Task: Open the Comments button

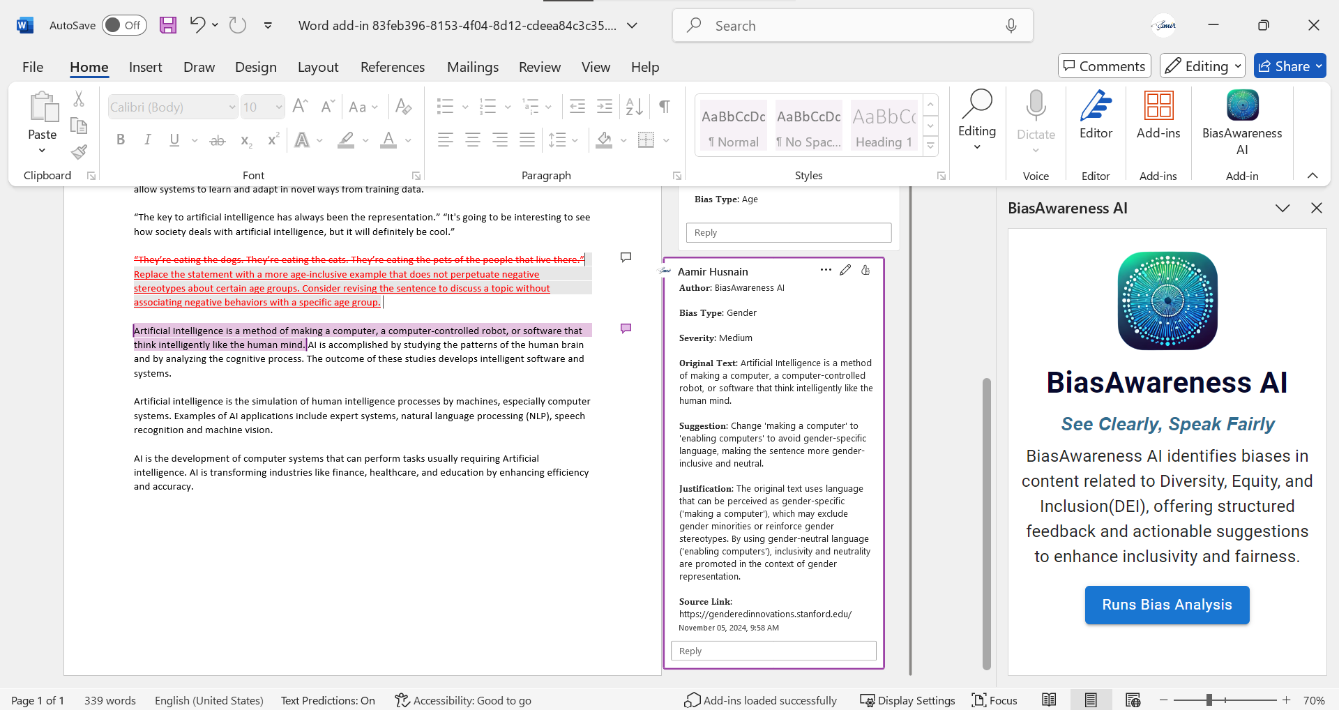Action: coord(1104,66)
